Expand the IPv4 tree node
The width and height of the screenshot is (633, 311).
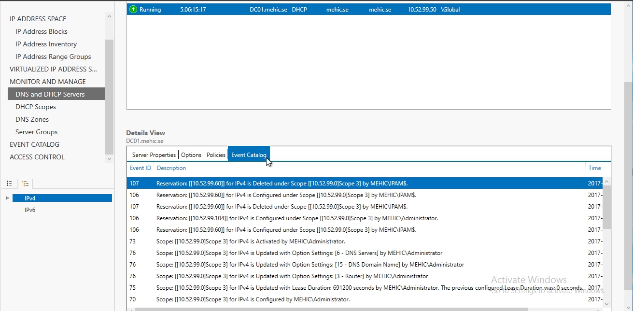[7, 198]
